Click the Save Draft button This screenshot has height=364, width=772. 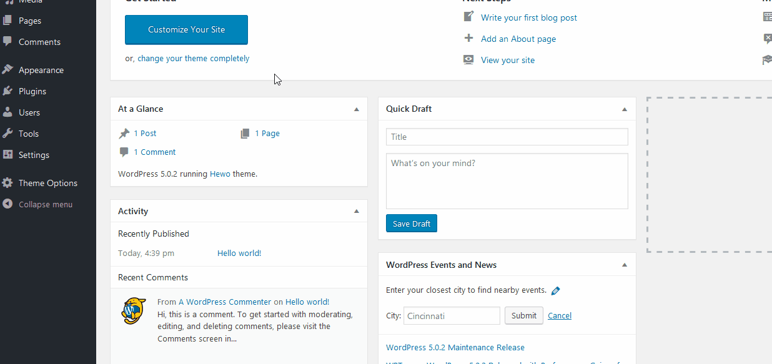click(x=412, y=224)
